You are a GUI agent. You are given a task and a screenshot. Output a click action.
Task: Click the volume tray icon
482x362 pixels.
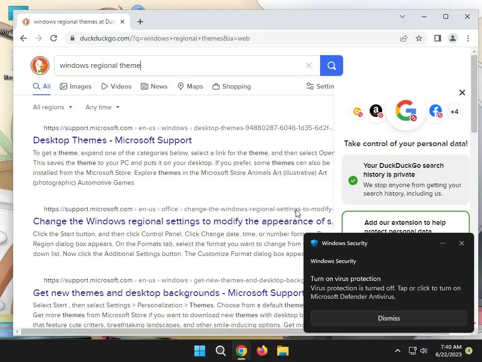click(424, 351)
